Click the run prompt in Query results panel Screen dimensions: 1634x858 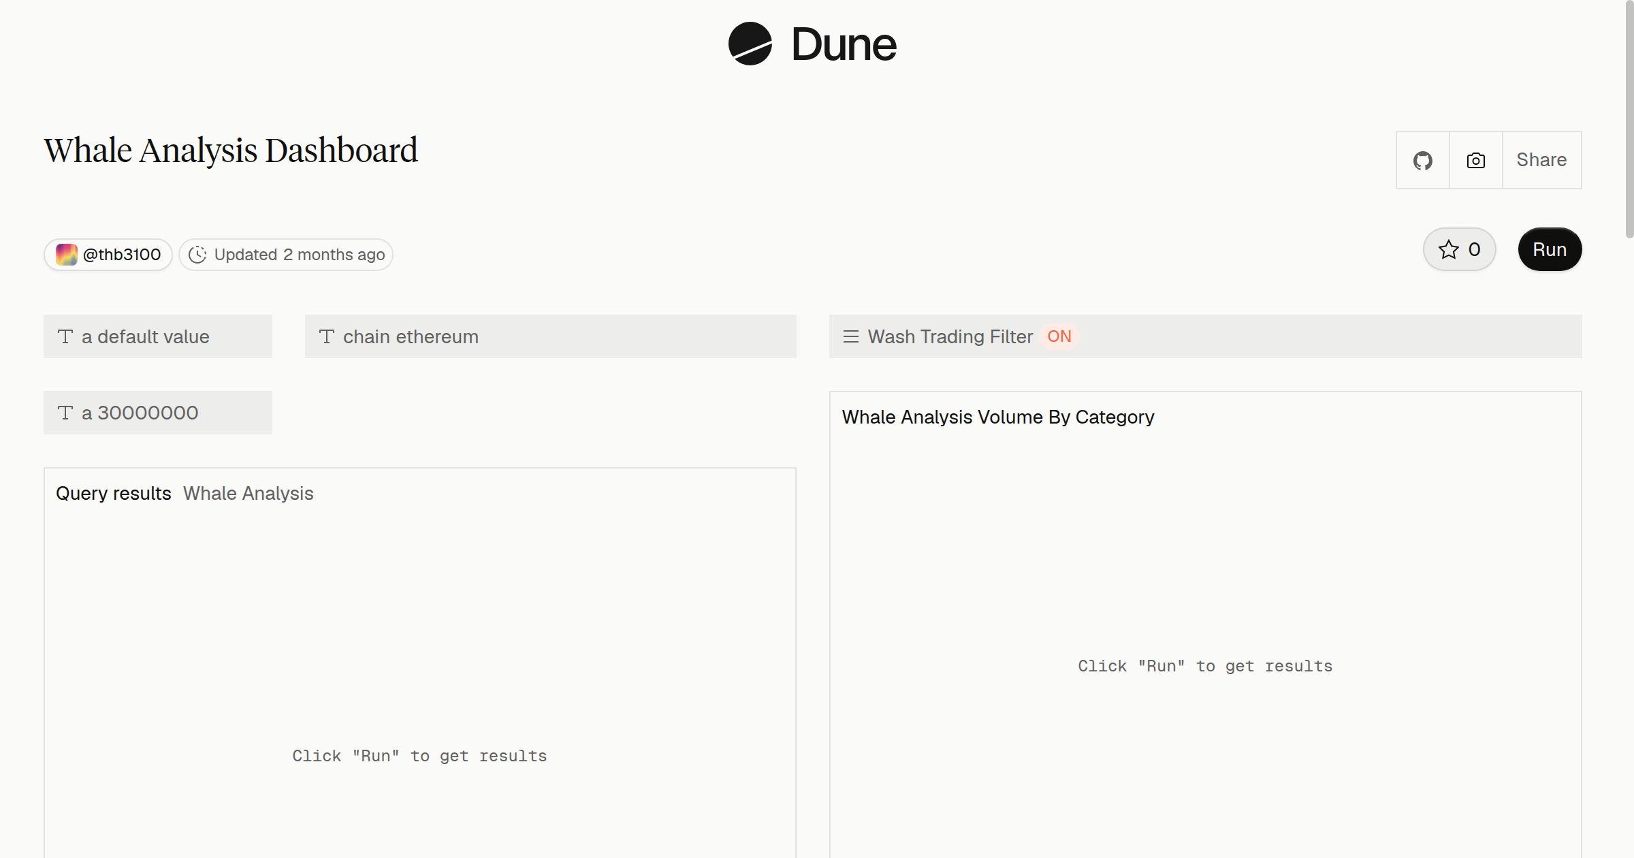point(419,756)
